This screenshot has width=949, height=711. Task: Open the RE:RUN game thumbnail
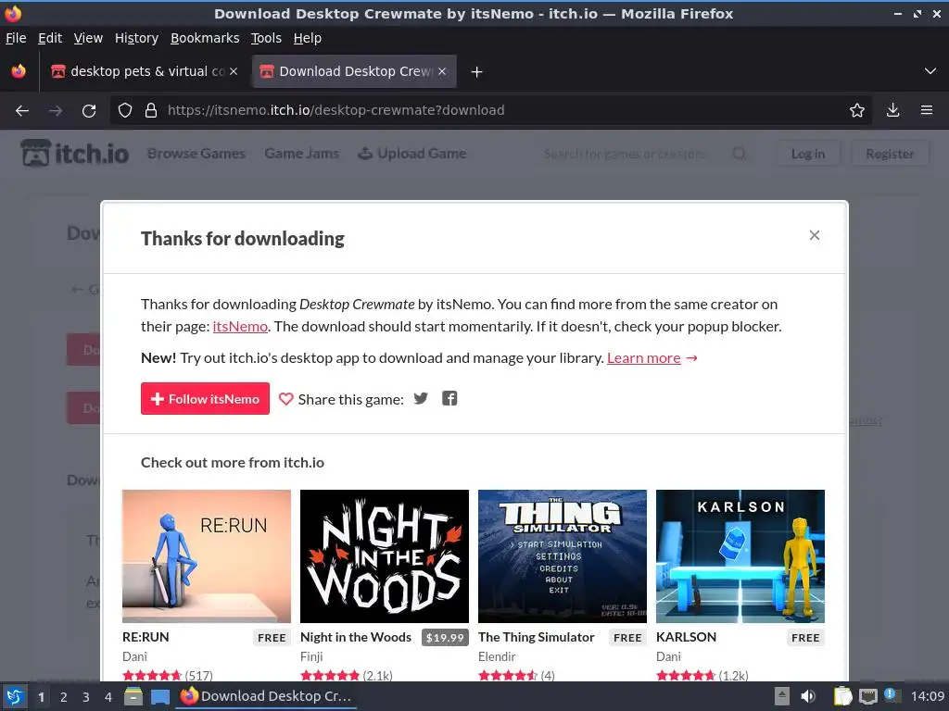[x=207, y=556]
